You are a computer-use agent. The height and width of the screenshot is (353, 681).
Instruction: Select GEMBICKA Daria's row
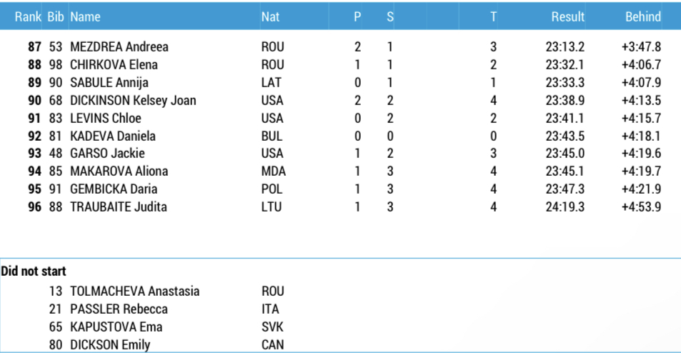(x=114, y=189)
